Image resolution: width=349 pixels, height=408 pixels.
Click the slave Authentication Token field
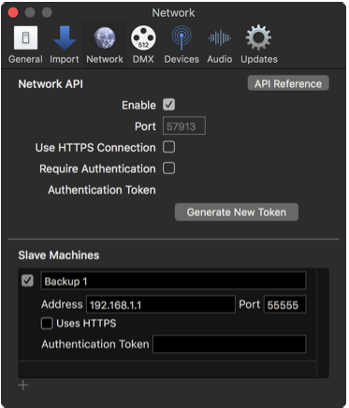click(229, 344)
